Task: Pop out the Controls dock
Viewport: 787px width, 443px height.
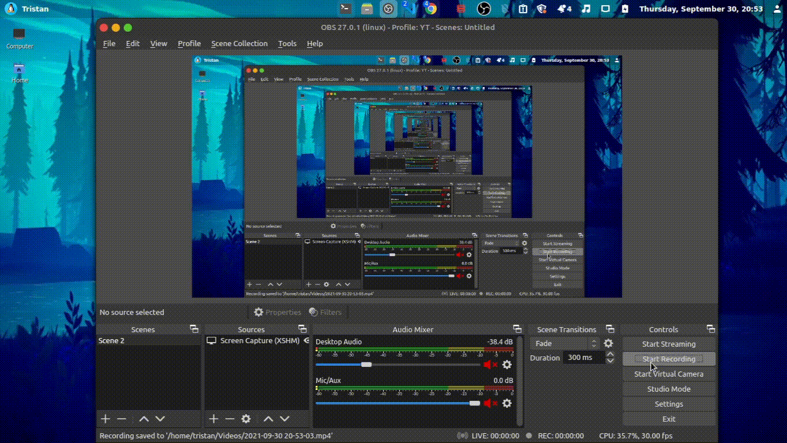Action: click(x=710, y=329)
